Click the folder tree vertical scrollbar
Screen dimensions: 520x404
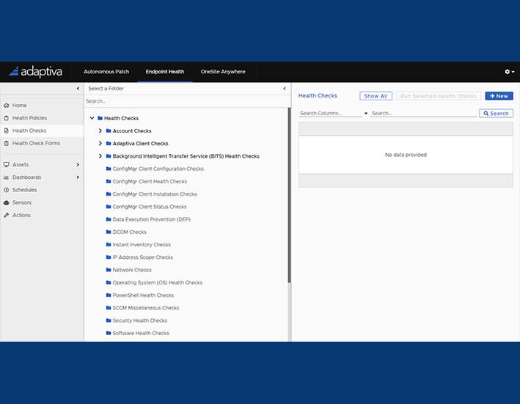(289, 196)
